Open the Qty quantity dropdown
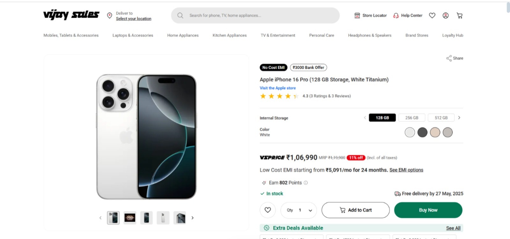This screenshot has width=510, height=239. 299,210
